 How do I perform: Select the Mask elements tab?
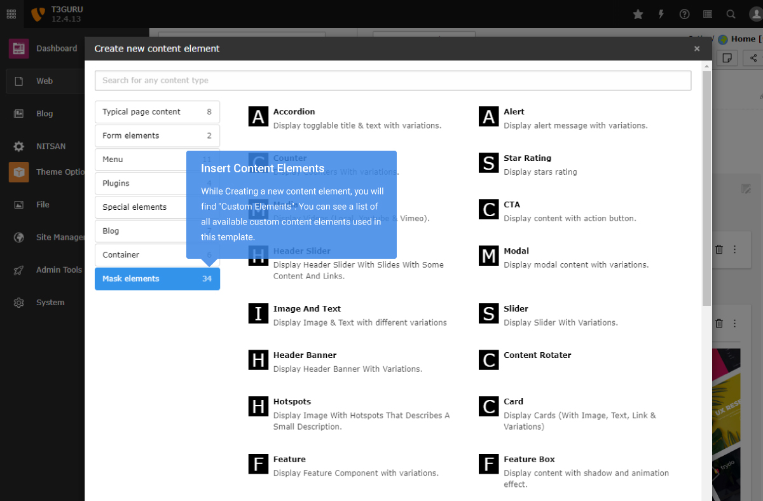157,279
